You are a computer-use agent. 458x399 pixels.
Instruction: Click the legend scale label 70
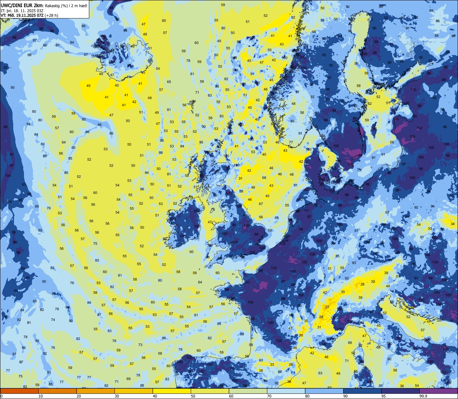270,396
